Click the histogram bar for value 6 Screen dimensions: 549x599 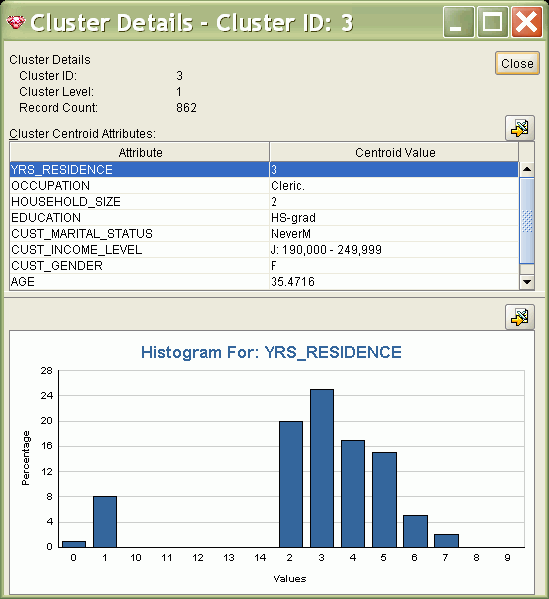[415, 531]
